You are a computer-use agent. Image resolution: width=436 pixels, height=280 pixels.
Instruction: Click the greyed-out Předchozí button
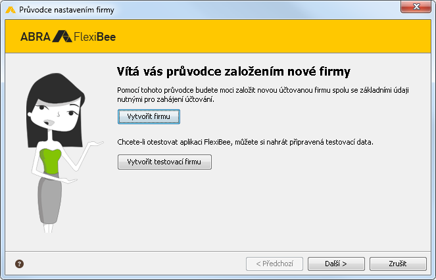(x=274, y=264)
